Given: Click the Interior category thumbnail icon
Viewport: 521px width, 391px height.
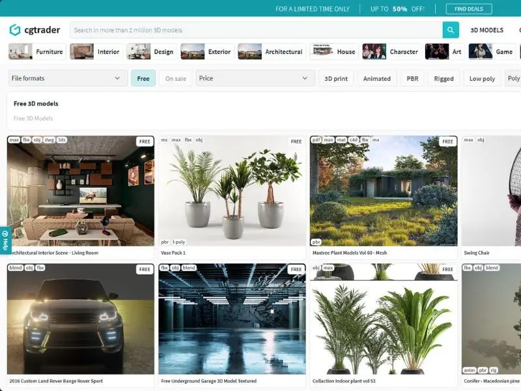Looking at the screenshot, I should (82, 51).
